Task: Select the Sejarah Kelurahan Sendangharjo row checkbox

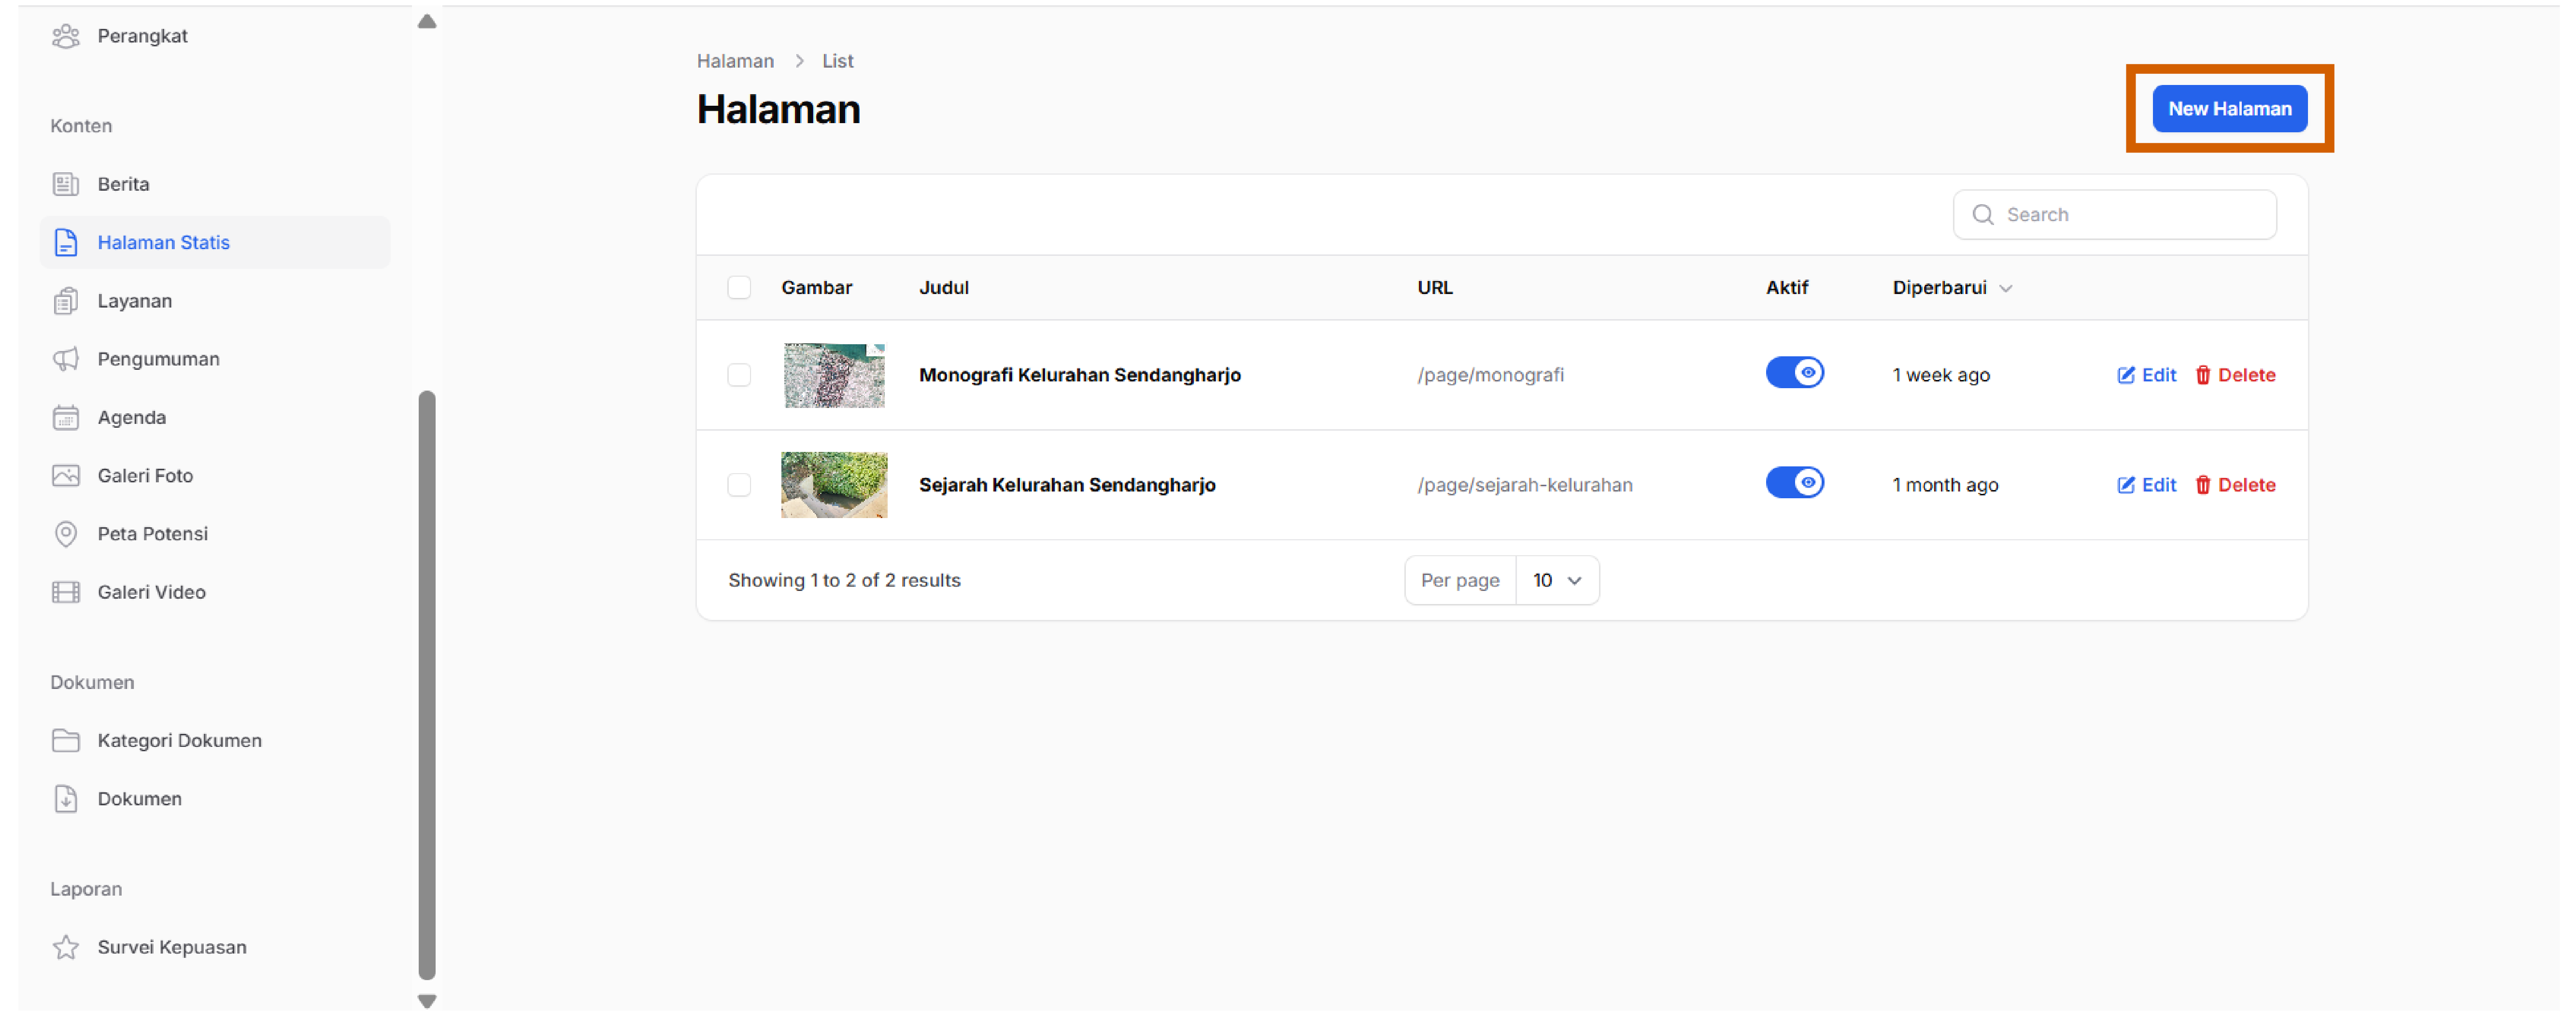Action: click(739, 485)
